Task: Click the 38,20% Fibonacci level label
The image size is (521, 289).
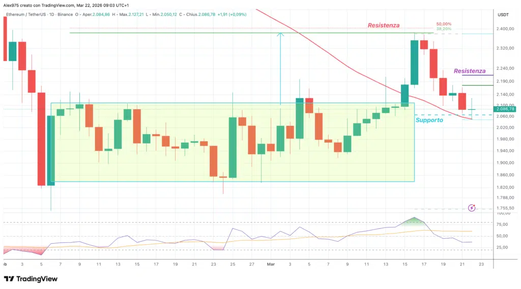Action: tap(444, 30)
